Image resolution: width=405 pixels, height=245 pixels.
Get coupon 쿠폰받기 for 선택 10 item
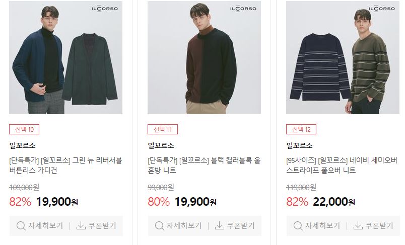tap(96, 226)
